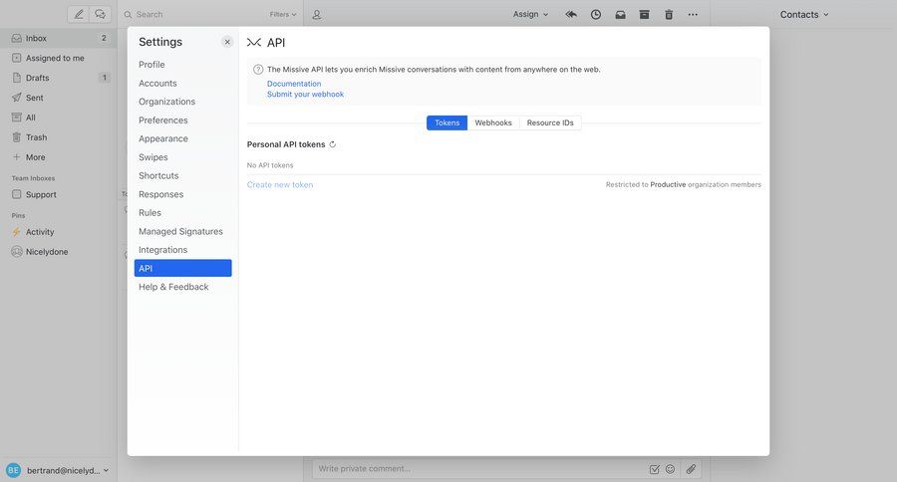The height and width of the screenshot is (482, 897).
Task: Open the Inbox mailbox
Action: [59, 38]
